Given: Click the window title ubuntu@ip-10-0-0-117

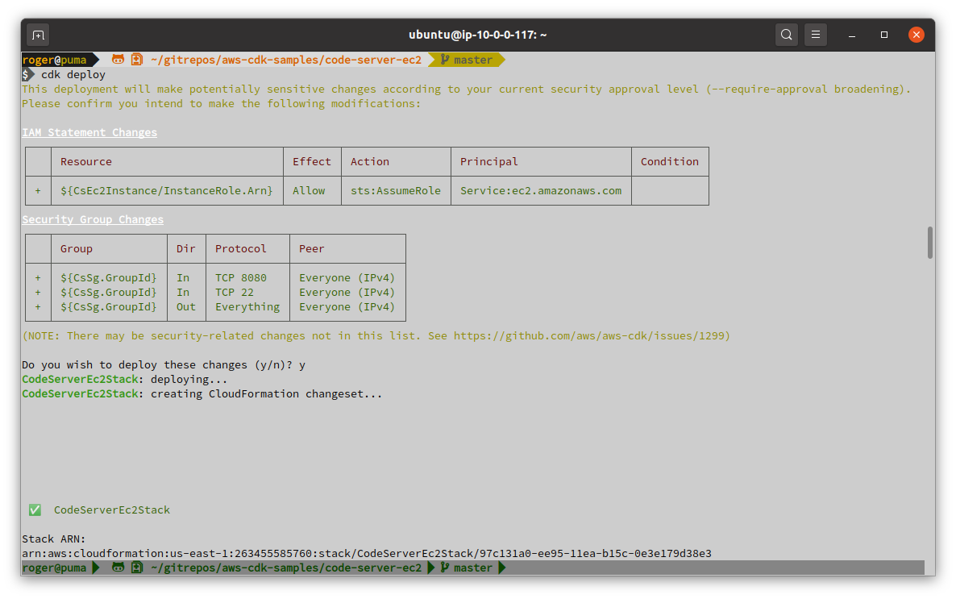Looking at the screenshot, I should 477,35.
